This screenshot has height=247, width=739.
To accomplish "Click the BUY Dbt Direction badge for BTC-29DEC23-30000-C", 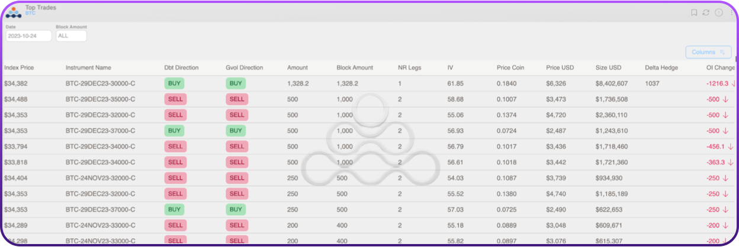I will 175,83.
